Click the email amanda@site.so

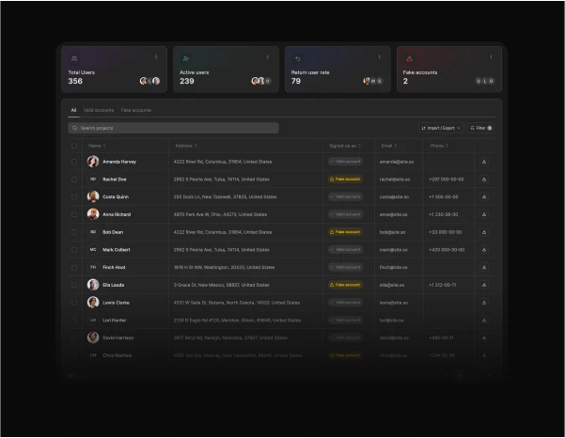coord(397,162)
